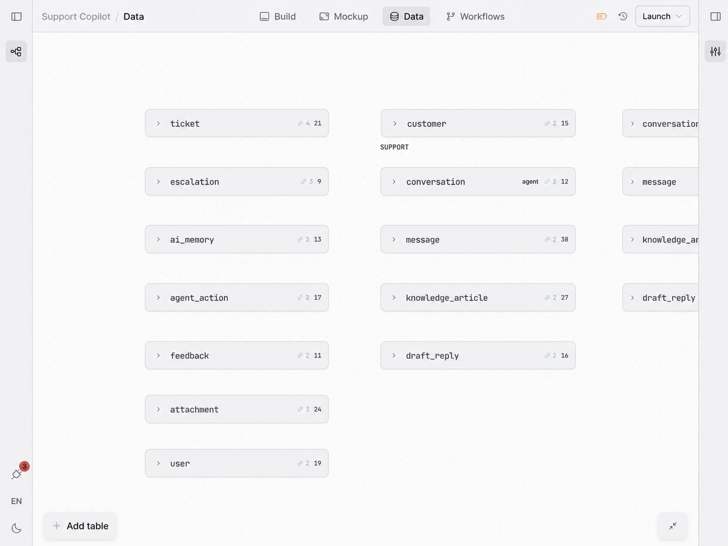The image size is (728, 546).
Task: Click the agent tag on conversation
Action: (530, 182)
